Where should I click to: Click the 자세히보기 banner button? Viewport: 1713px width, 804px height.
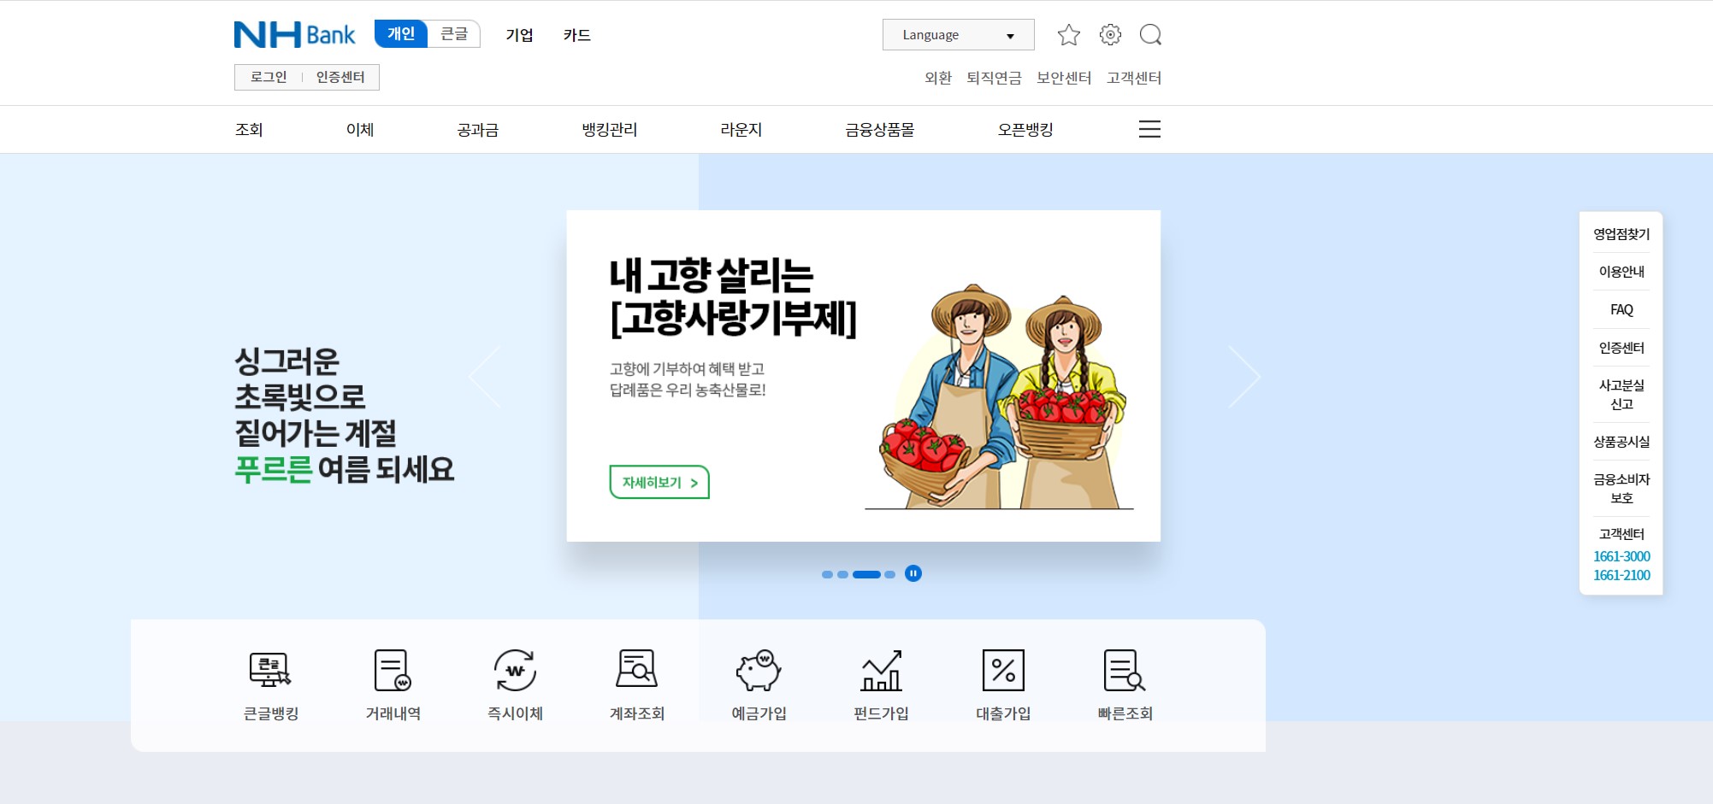[x=659, y=483]
